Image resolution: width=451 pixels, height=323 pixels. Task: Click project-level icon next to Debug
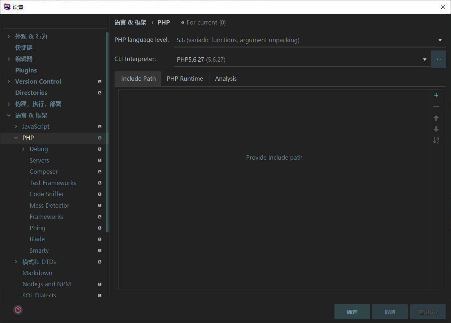100,149
